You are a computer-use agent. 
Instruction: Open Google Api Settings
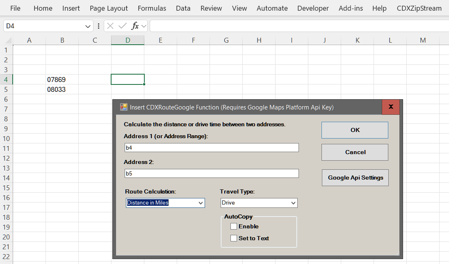pos(355,178)
